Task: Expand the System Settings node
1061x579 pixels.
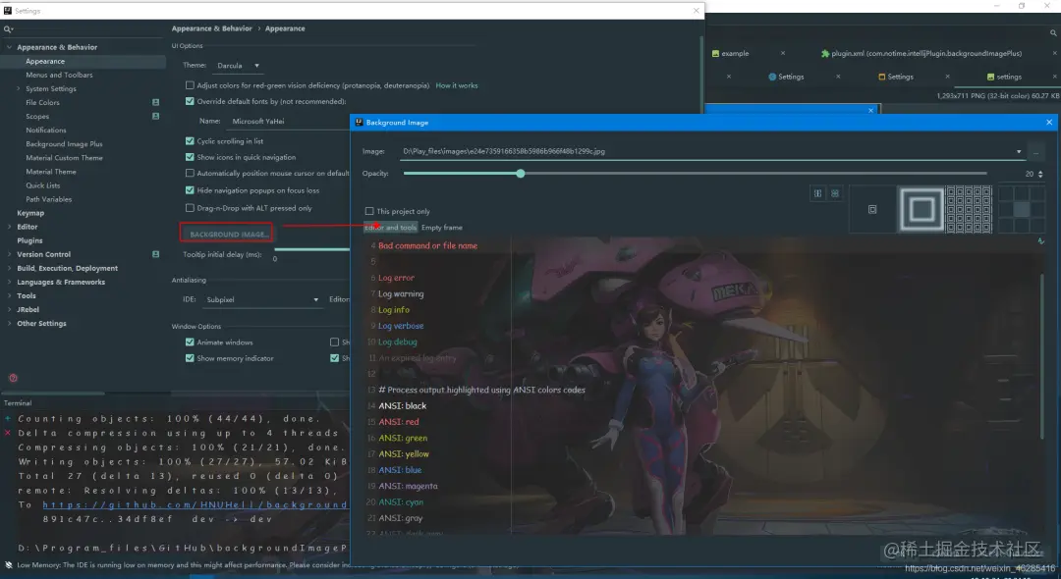Action: [x=19, y=88]
